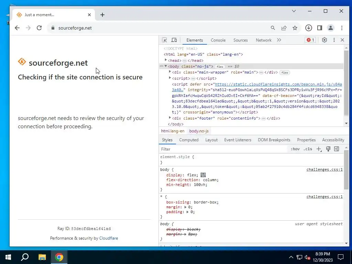Close the DevTools panel
This screenshot has width=352, height=264.
[x=342, y=40]
